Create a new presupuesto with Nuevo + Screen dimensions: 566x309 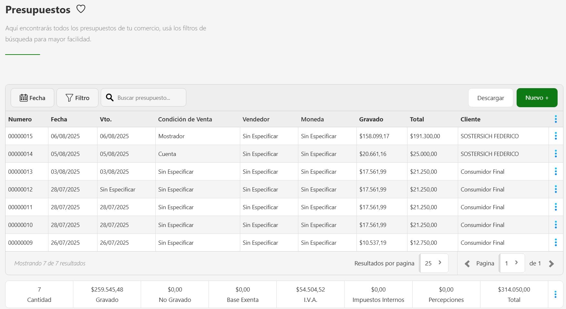(x=537, y=98)
